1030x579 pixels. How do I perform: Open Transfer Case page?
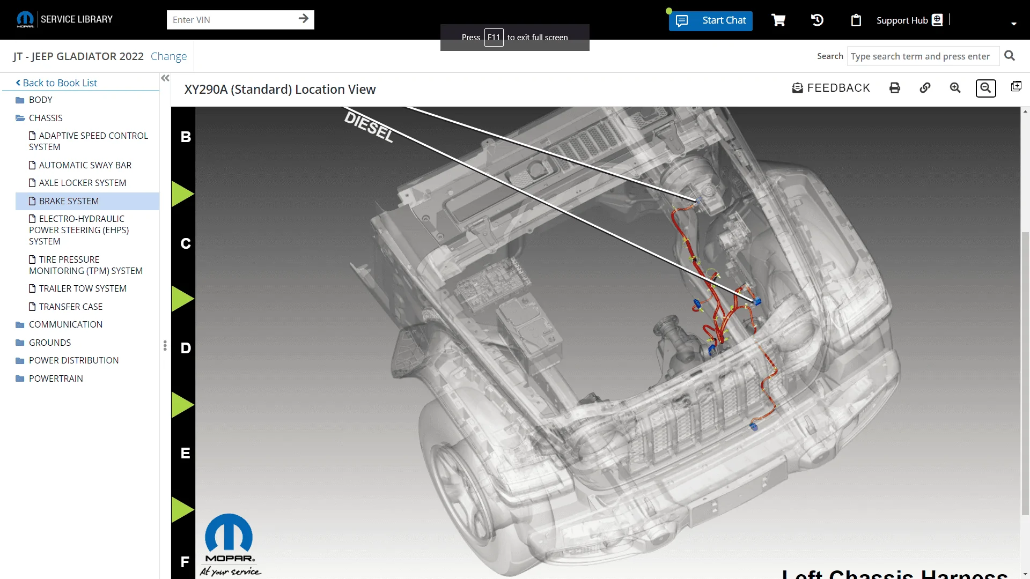(65, 307)
